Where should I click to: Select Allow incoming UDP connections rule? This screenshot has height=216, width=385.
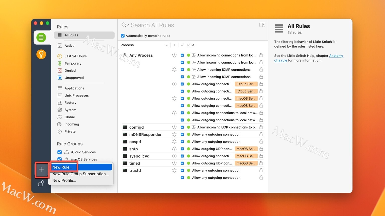(x=227, y=127)
